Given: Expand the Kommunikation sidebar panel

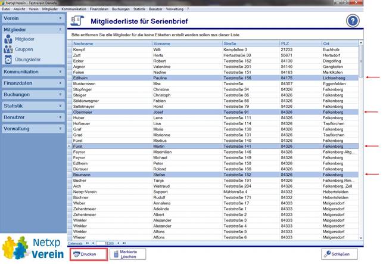Looking at the screenshot, I should [x=33, y=72].
